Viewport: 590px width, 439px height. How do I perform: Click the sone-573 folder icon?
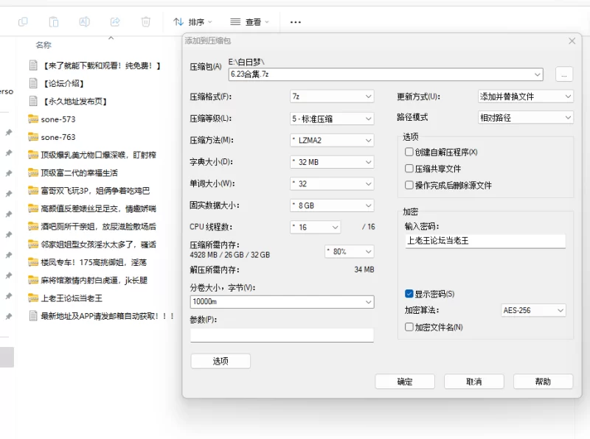[x=33, y=119]
